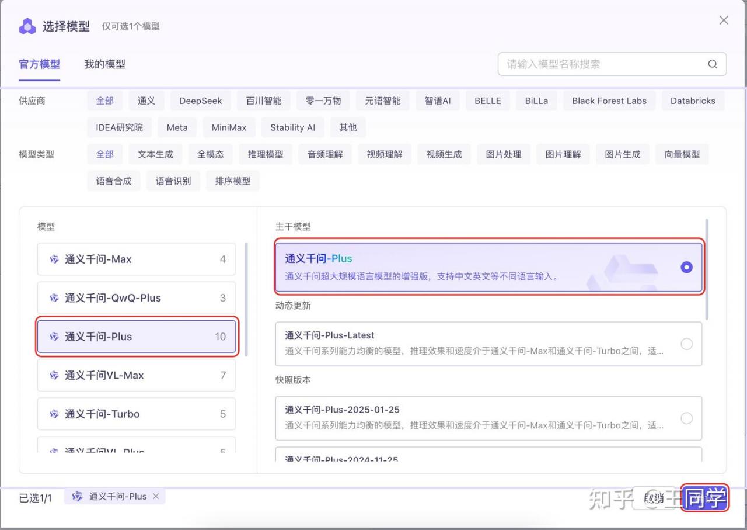Select model type 文本生成

tap(156, 154)
